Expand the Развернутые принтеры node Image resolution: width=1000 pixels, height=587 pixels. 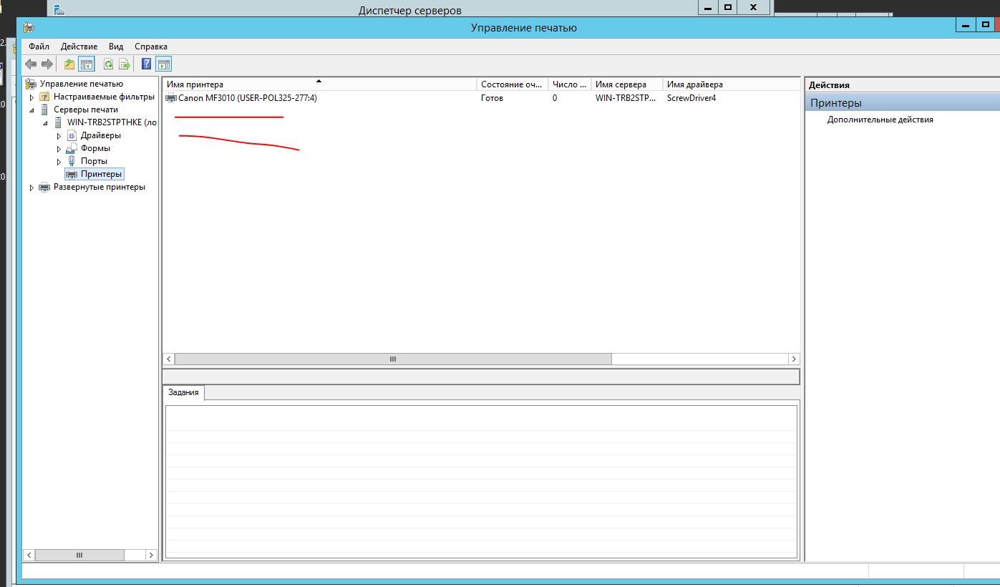(31, 187)
